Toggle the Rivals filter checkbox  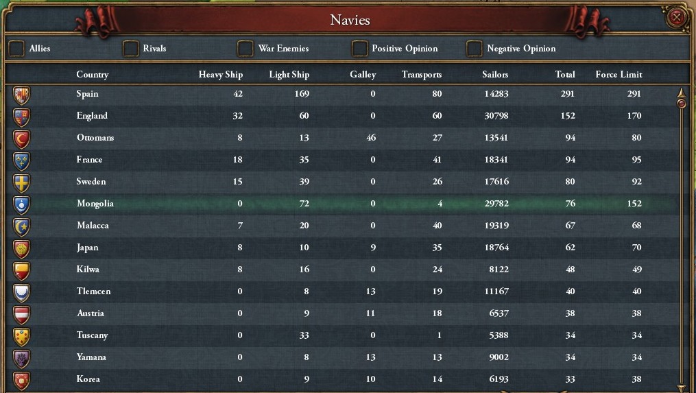130,49
